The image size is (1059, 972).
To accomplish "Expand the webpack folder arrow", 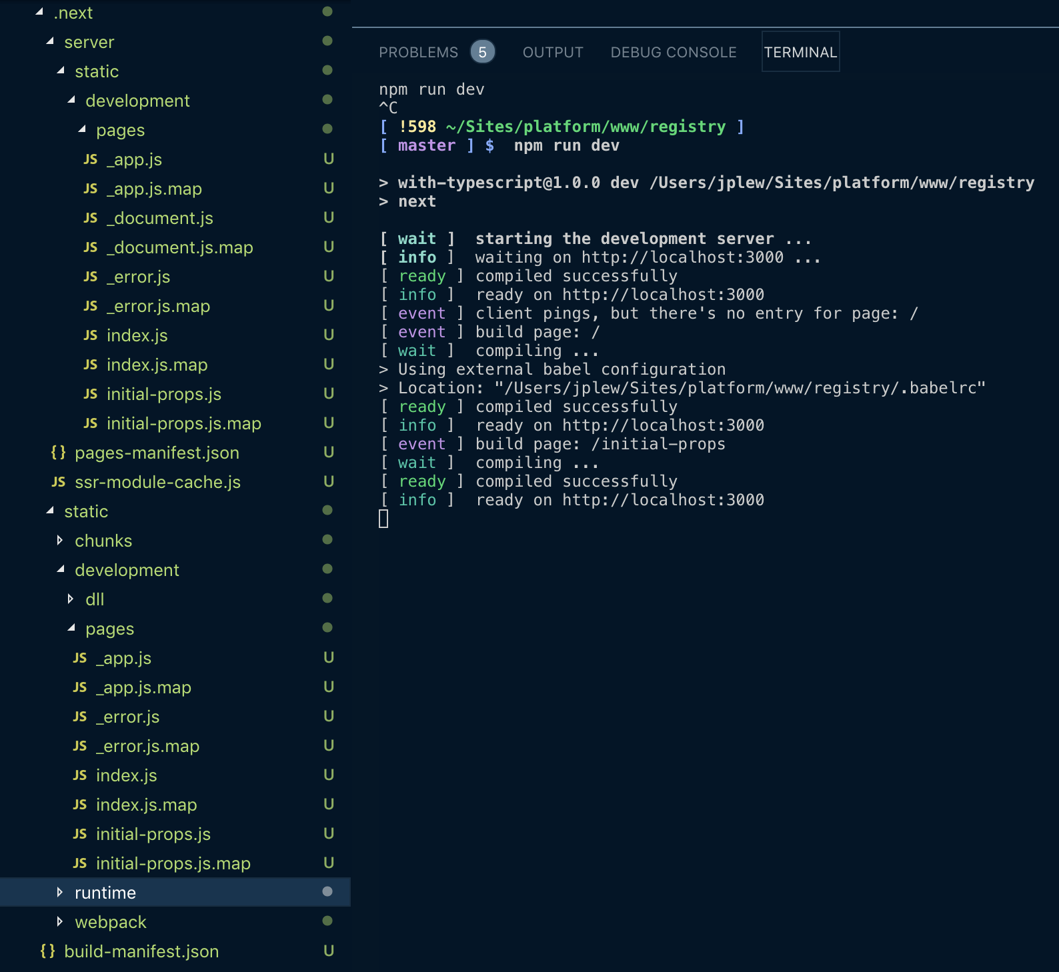I will pyautogui.click(x=60, y=921).
